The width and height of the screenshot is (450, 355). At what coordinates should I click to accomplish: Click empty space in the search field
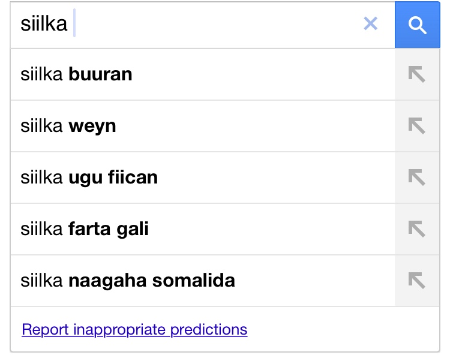(215, 25)
